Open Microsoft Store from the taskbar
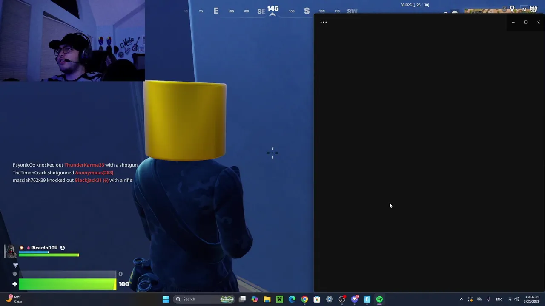The height and width of the screenshot is (306, 545). 317,299
